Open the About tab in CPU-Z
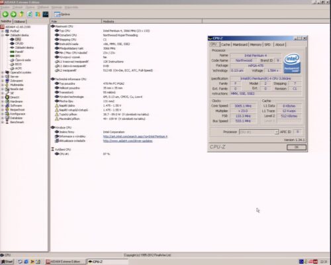This screenshot has width=331, height=265. 279,44
